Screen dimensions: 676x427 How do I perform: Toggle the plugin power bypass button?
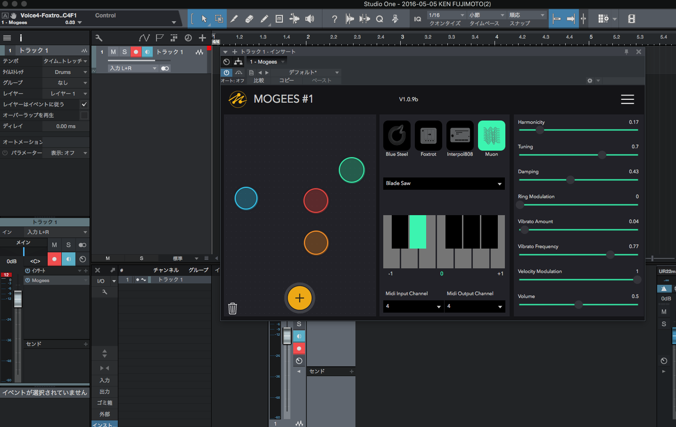[227, 73]
